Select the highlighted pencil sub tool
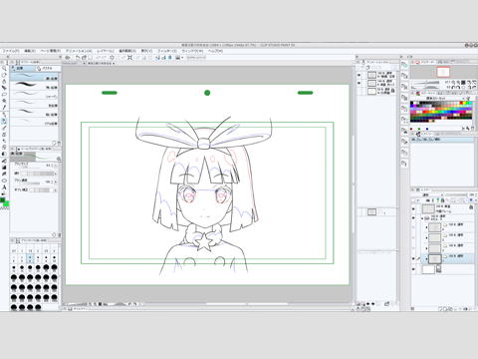The height and width of the screenshot is (359, 478). [x=35, y=77]
